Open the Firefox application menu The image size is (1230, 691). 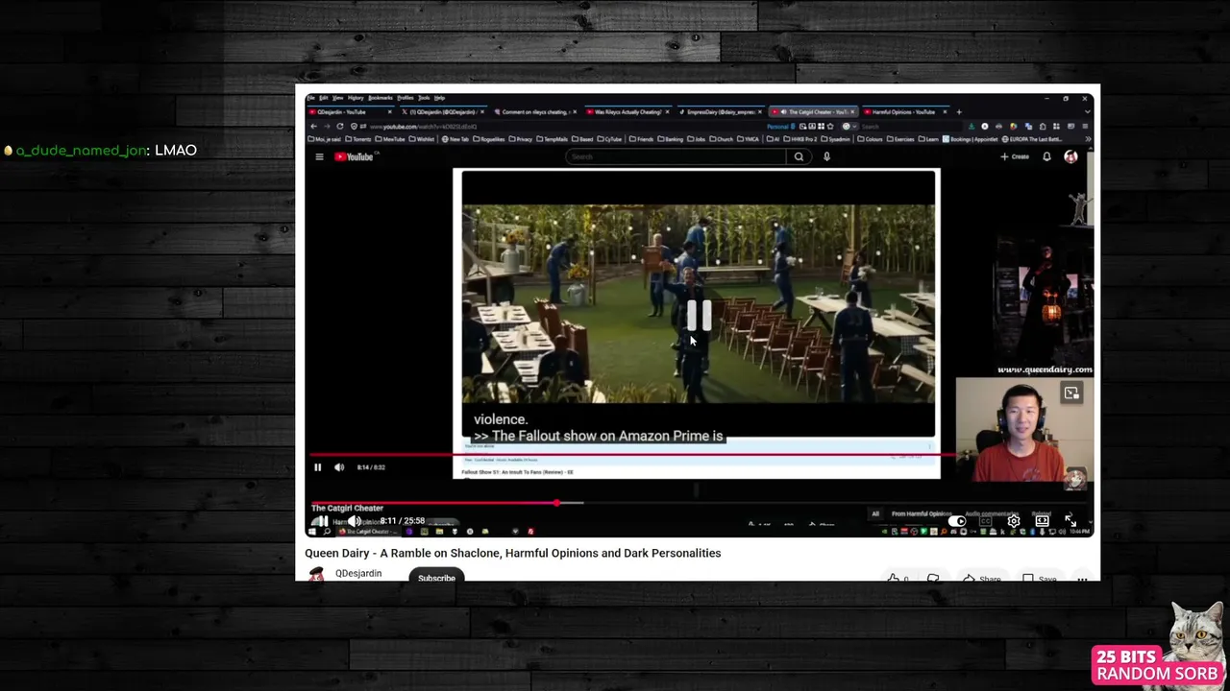pyautogui.click(x=1086, y=126)
